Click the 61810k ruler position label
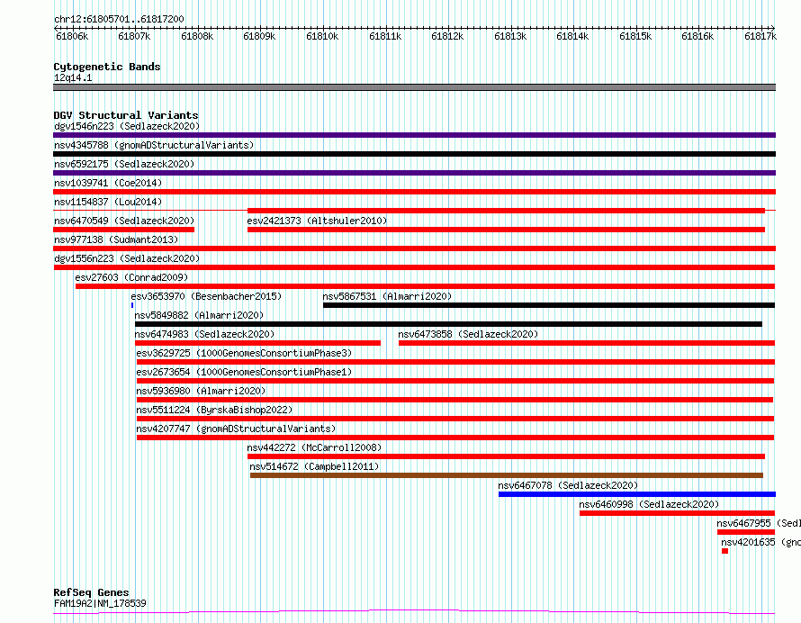The width and height of the screenshot is (801, 623). 322,36
